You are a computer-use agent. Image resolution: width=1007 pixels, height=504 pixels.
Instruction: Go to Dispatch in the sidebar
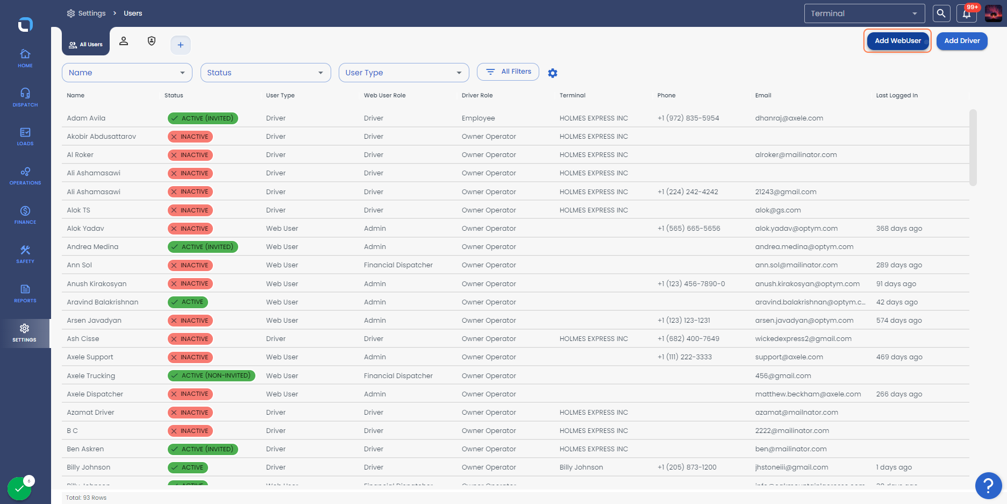click(x=25, y=98)
